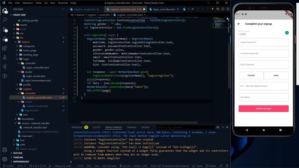Go back using arrow in signup screen
Image resolution: width=299 pixels, height=168 pixels.
click(x=239, y=24)
